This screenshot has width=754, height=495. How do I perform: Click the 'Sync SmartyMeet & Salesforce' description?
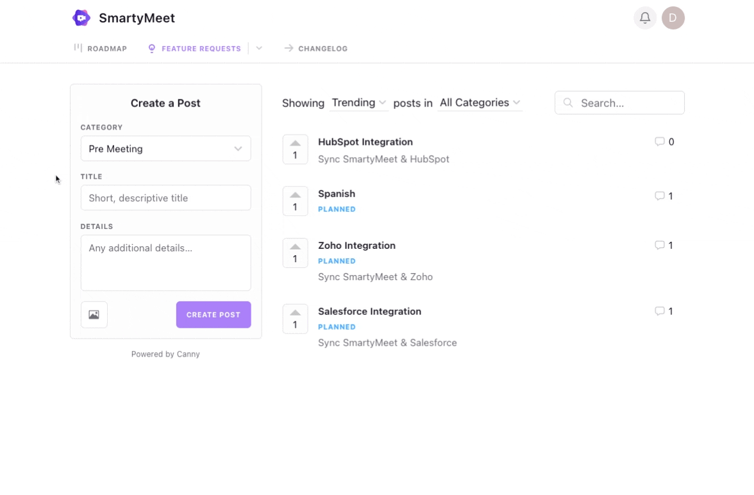[387, 343]
